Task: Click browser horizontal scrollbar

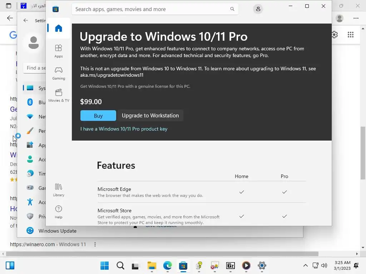Action: 162,254
